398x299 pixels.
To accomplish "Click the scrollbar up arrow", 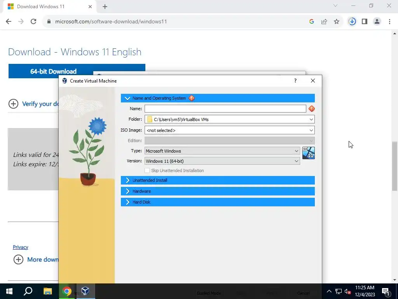I will tap(395, 33).
